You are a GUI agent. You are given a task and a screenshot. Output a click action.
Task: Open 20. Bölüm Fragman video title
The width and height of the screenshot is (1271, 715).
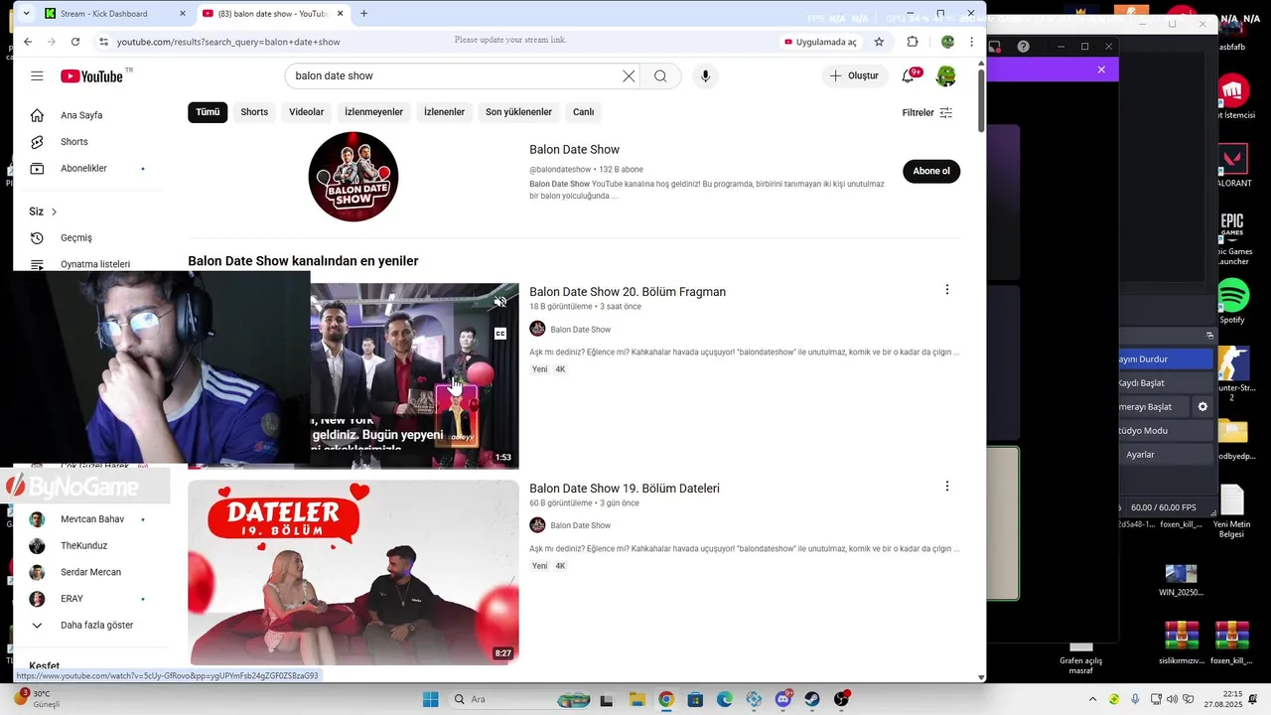(628, 292)
